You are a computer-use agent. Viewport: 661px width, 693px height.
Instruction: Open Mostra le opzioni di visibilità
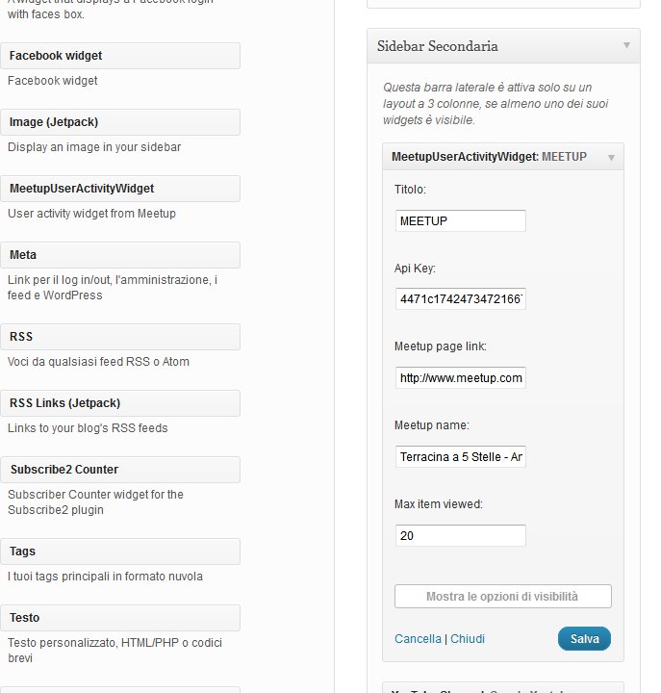point(503,596)
